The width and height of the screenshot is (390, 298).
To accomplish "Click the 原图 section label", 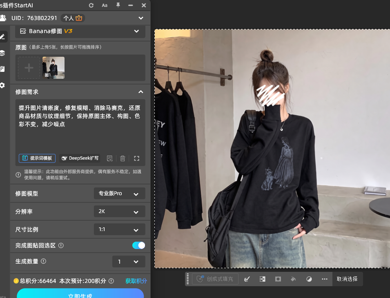I will coord(21,47).
